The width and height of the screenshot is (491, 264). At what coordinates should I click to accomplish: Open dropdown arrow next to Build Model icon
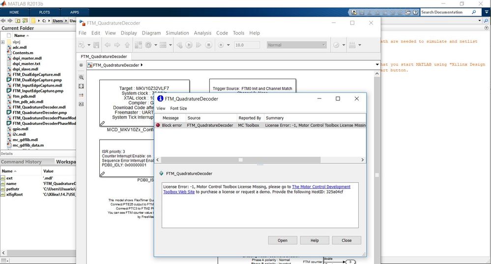coord(360,45)
